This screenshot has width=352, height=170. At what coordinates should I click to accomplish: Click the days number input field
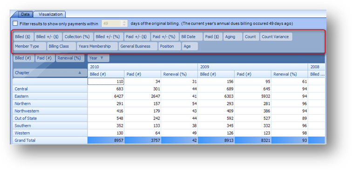coord(112,23)
